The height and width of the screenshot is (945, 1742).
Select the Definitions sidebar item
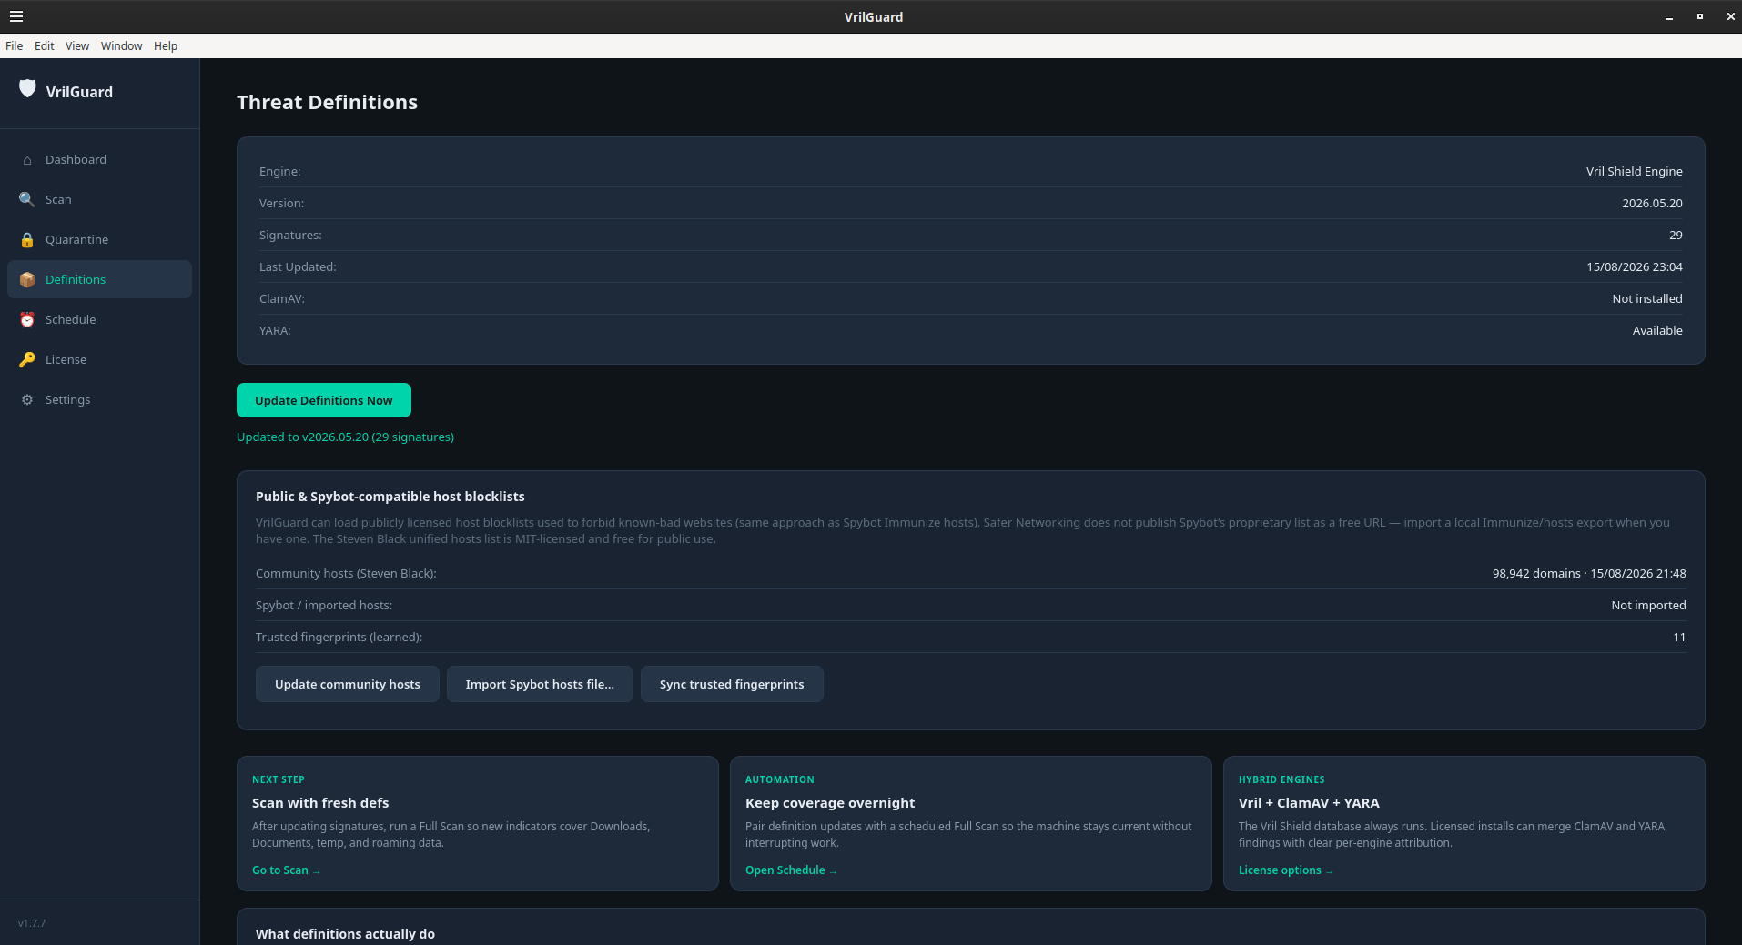click(x=99, y=279)
